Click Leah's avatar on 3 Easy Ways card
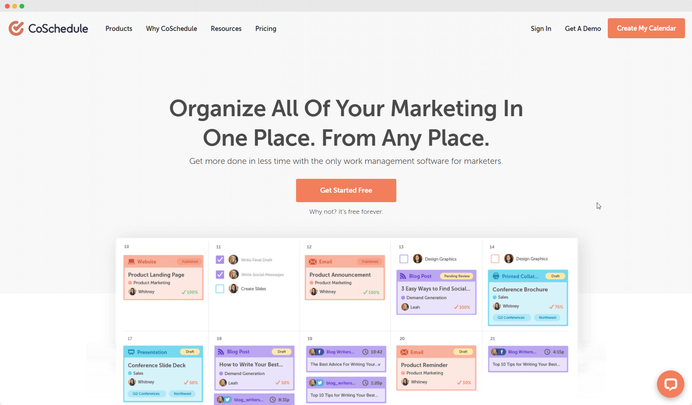692x405 pixels. pos(405,307)
